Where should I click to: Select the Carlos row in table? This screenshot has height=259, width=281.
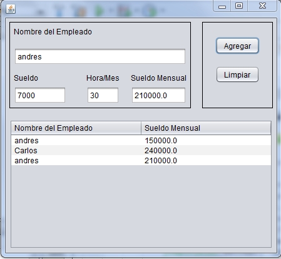141,150
